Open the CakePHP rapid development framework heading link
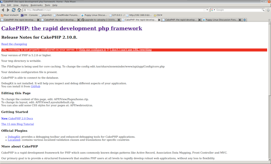271x164 pixels. point(72,28)
